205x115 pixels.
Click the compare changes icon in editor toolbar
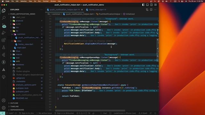(x=147, y=10)
